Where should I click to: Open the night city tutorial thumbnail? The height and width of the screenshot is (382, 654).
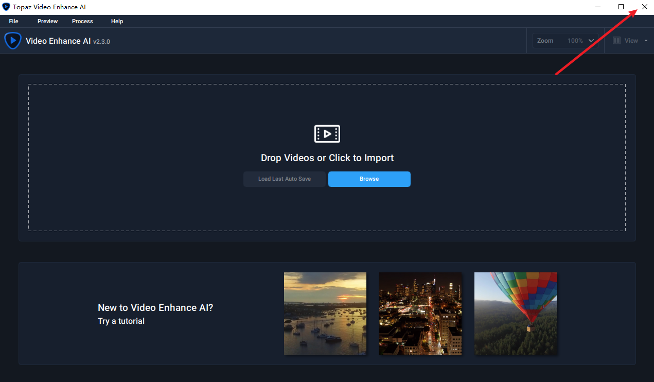[x=420, y=314]
